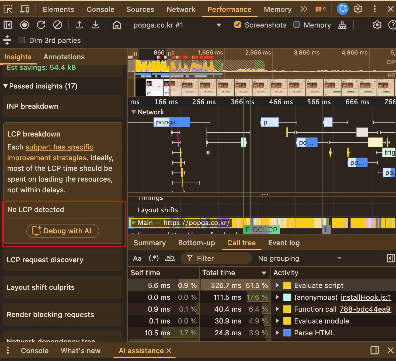396x361 pixels.
Task: Click the reload and record icon
Action: tap(41, 25)
